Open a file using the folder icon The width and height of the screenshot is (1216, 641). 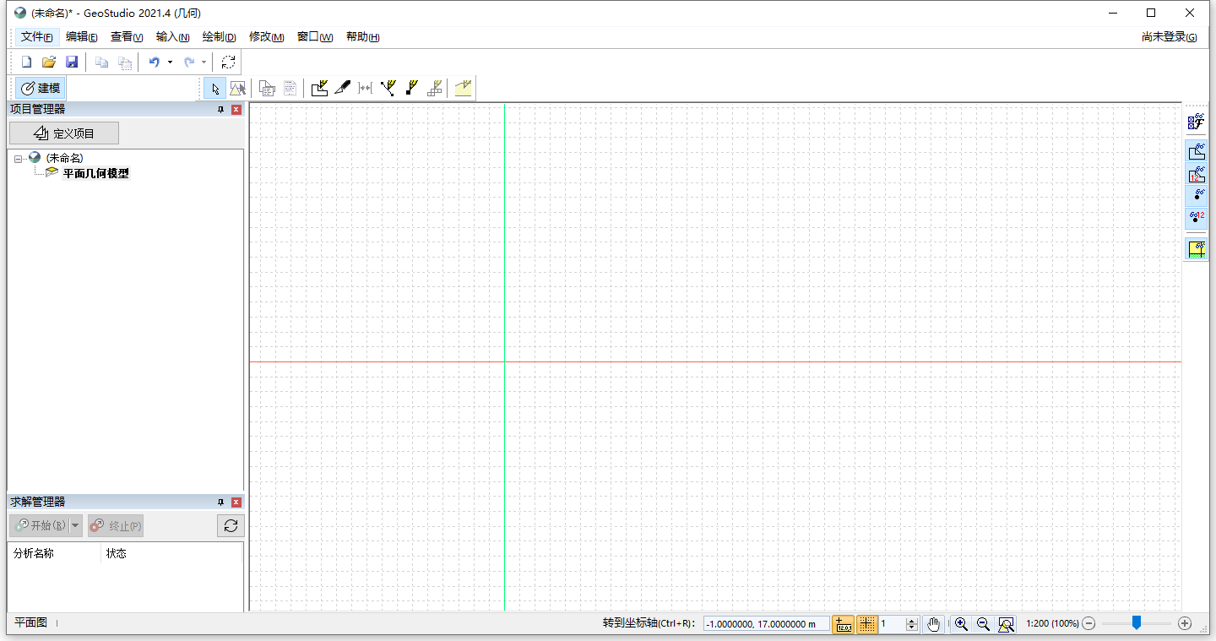click(x=49, y=62)
